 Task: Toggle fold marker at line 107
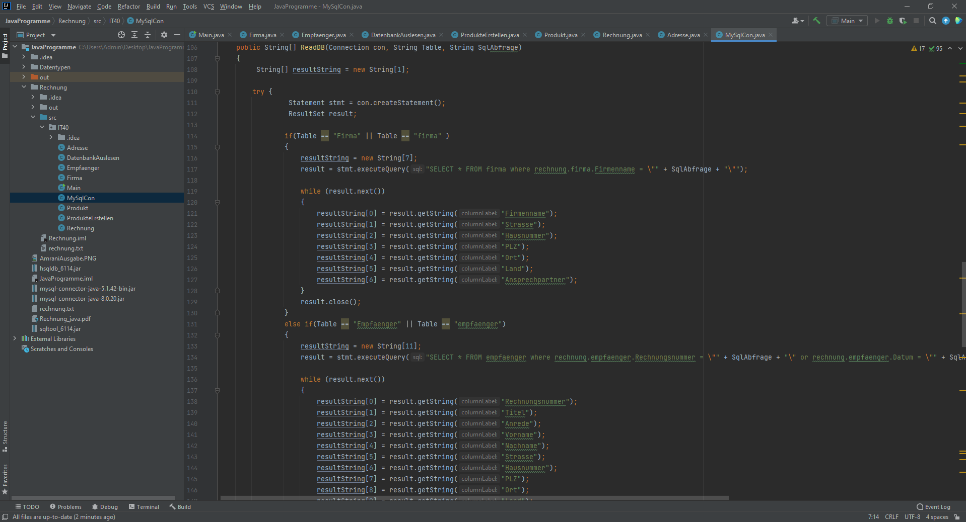coord(217,58)
